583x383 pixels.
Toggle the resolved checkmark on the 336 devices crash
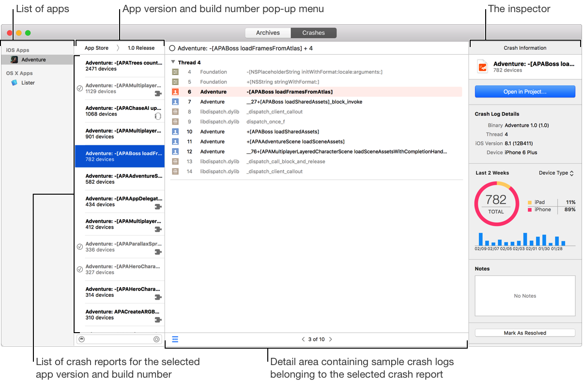coord(80,246)
